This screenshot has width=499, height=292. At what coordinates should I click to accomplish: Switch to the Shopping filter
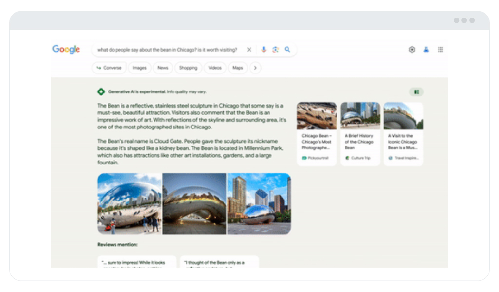188,68
